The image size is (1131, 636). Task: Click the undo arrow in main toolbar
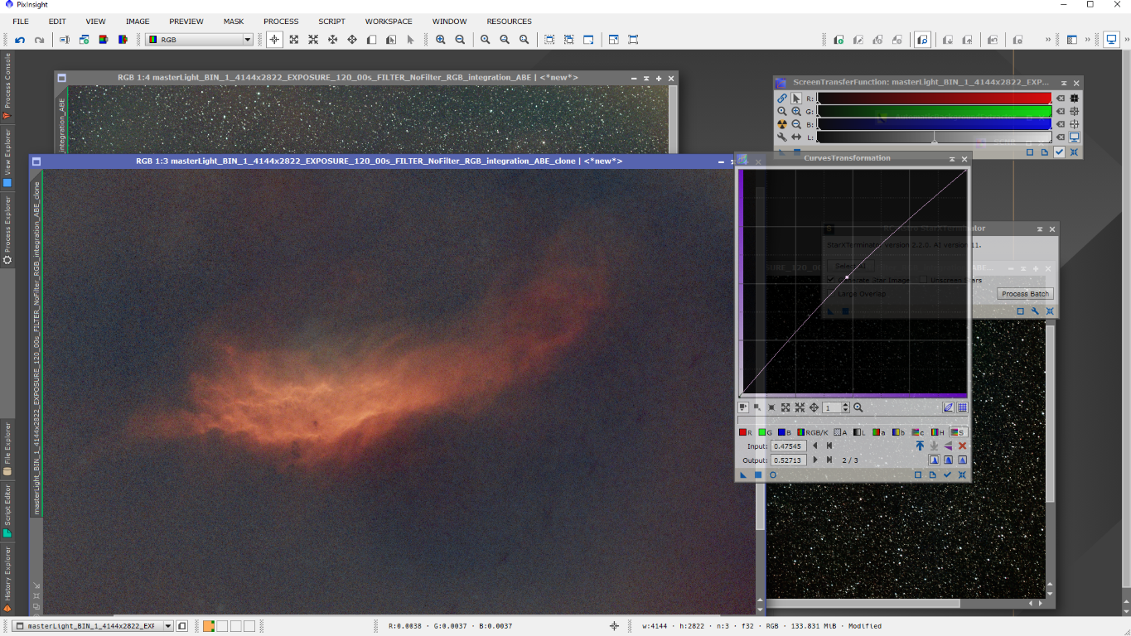[x=20, y=40]
